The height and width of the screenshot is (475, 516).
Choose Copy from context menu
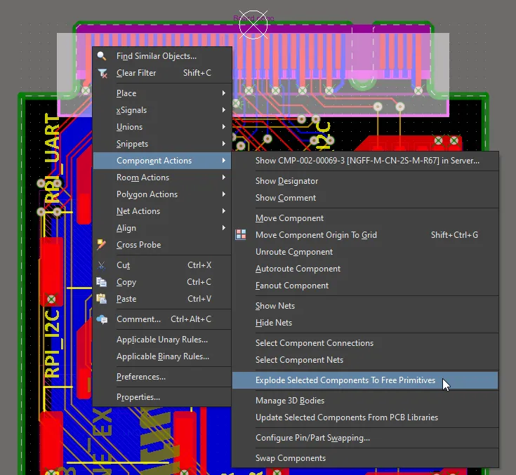click(162, 282)
